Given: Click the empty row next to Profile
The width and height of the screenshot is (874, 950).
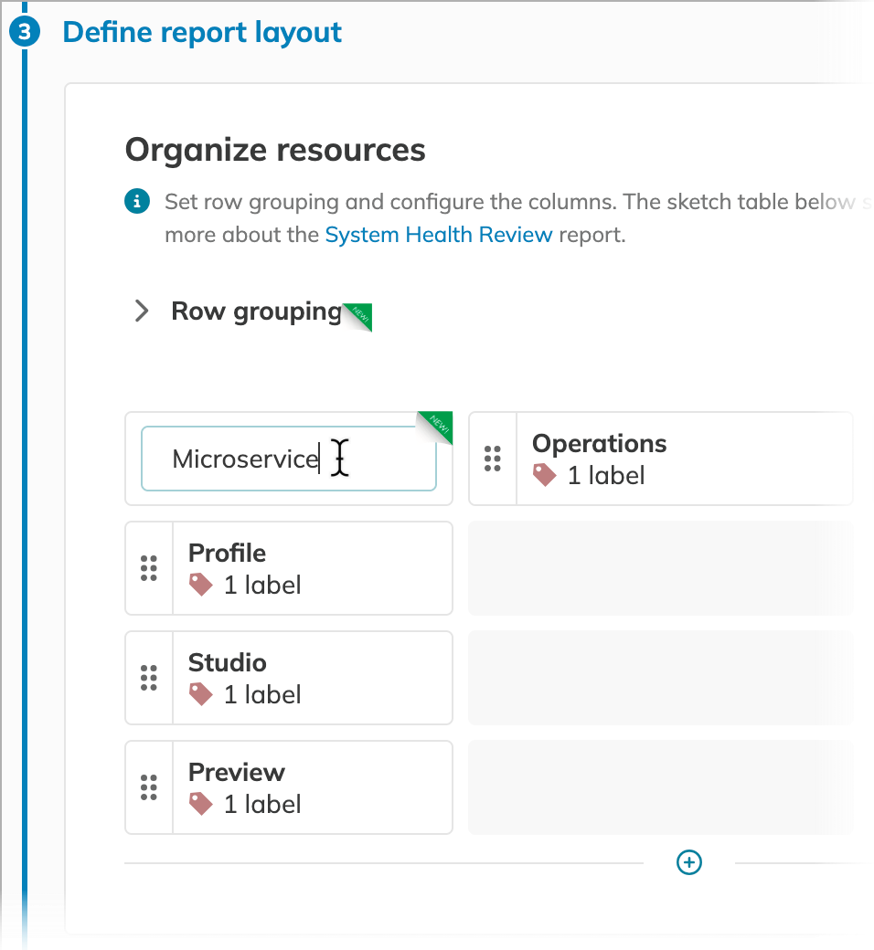Looking at the screenshot, I should 660,568.
